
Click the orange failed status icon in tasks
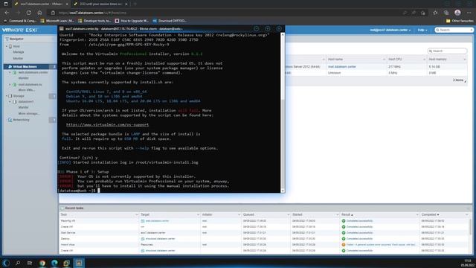point(344,245)
